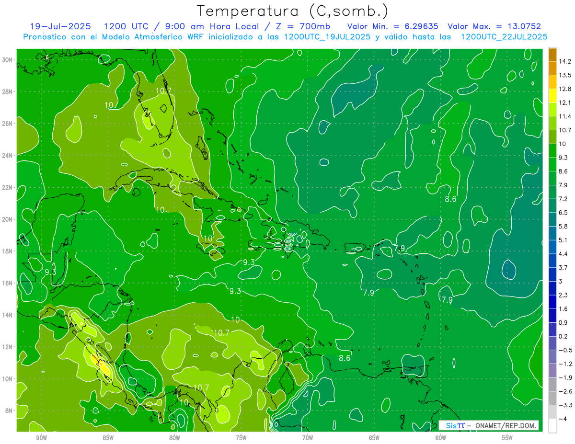Click the 90W longitude axis label
Viewport: 575px width, 444px height.
(41, 438)
